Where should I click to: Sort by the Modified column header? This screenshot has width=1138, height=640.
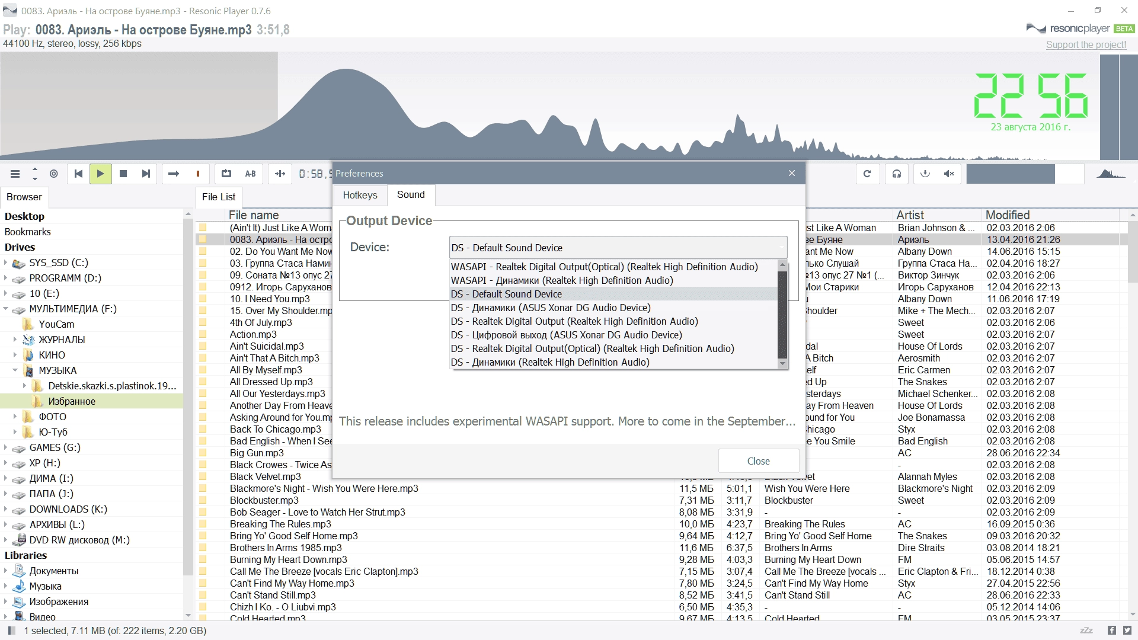point(1049,215)
